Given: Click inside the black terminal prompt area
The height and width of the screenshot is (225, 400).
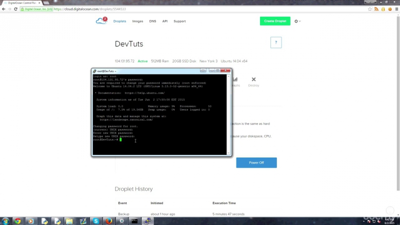Looking at the screenshot, I should 159,114.
